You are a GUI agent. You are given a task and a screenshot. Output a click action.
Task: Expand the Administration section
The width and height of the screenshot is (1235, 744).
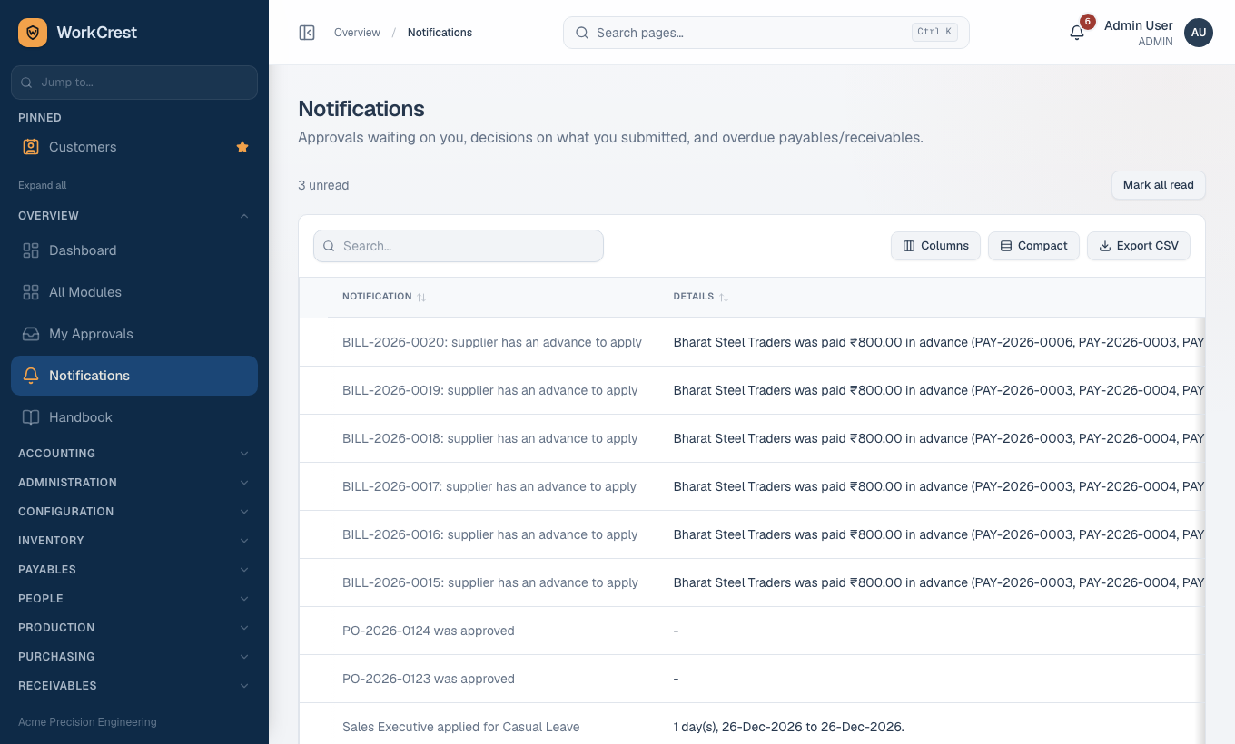[x=134, y=483]
